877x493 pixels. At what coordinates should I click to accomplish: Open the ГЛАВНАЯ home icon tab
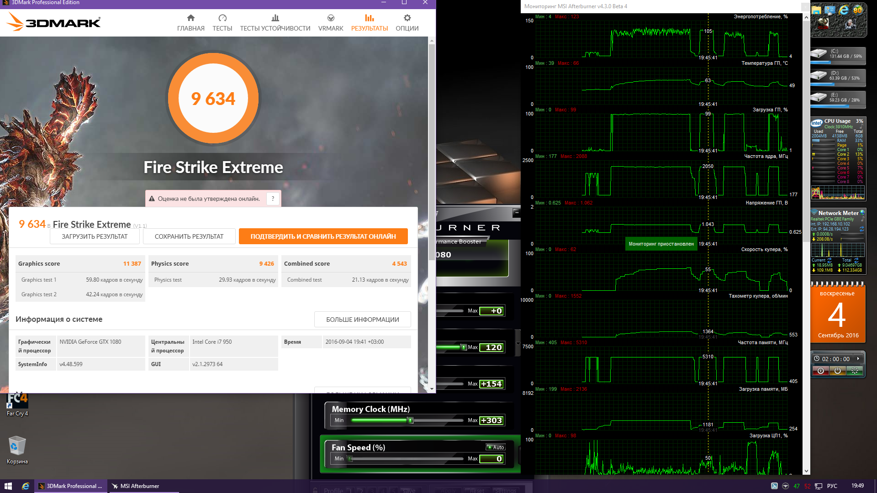click(190, 18)
